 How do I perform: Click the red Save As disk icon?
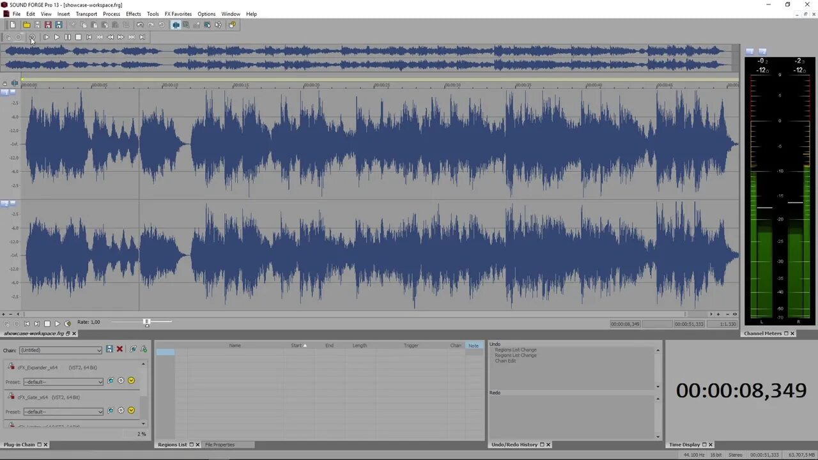pos(48,25)
